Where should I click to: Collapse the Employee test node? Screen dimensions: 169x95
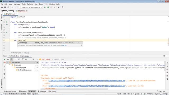click(x=10, y=65)
